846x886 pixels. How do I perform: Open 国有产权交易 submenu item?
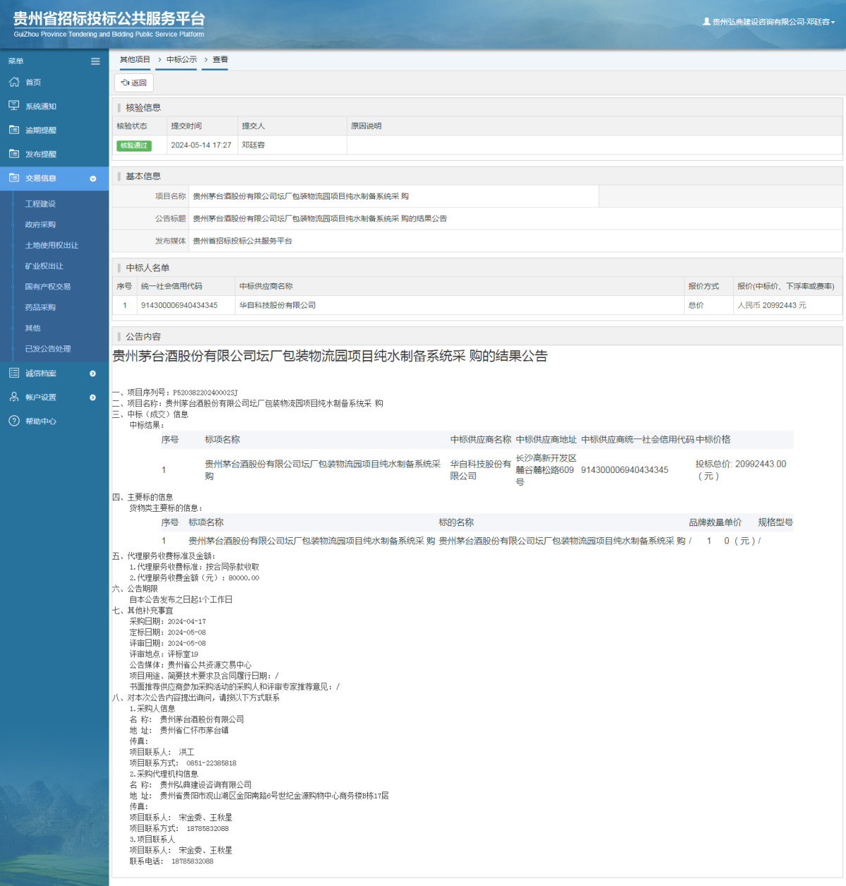click(x=47, y=286)
